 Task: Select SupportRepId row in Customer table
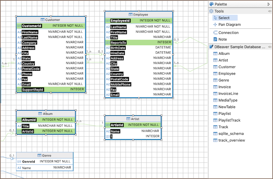[x=33, y=90]
